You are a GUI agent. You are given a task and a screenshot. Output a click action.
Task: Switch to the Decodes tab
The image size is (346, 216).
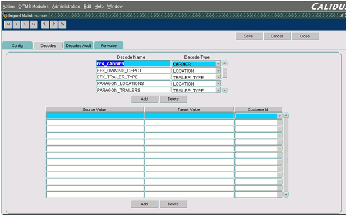pos(48,45)
